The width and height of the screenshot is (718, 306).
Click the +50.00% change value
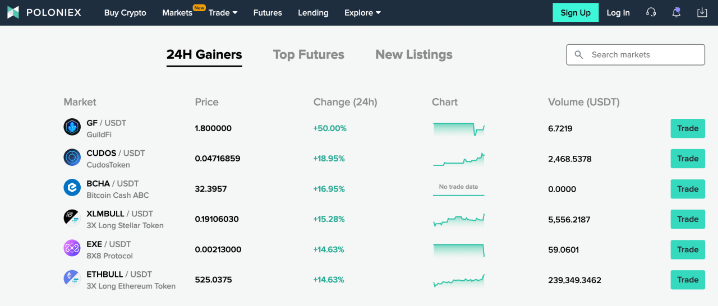click(330, 128)
